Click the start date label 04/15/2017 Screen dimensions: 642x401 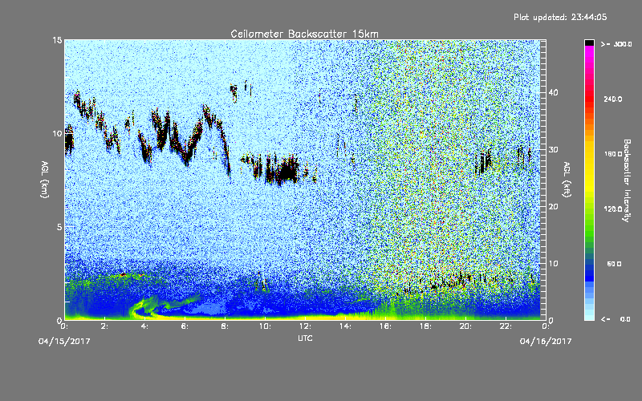[64, 341]
